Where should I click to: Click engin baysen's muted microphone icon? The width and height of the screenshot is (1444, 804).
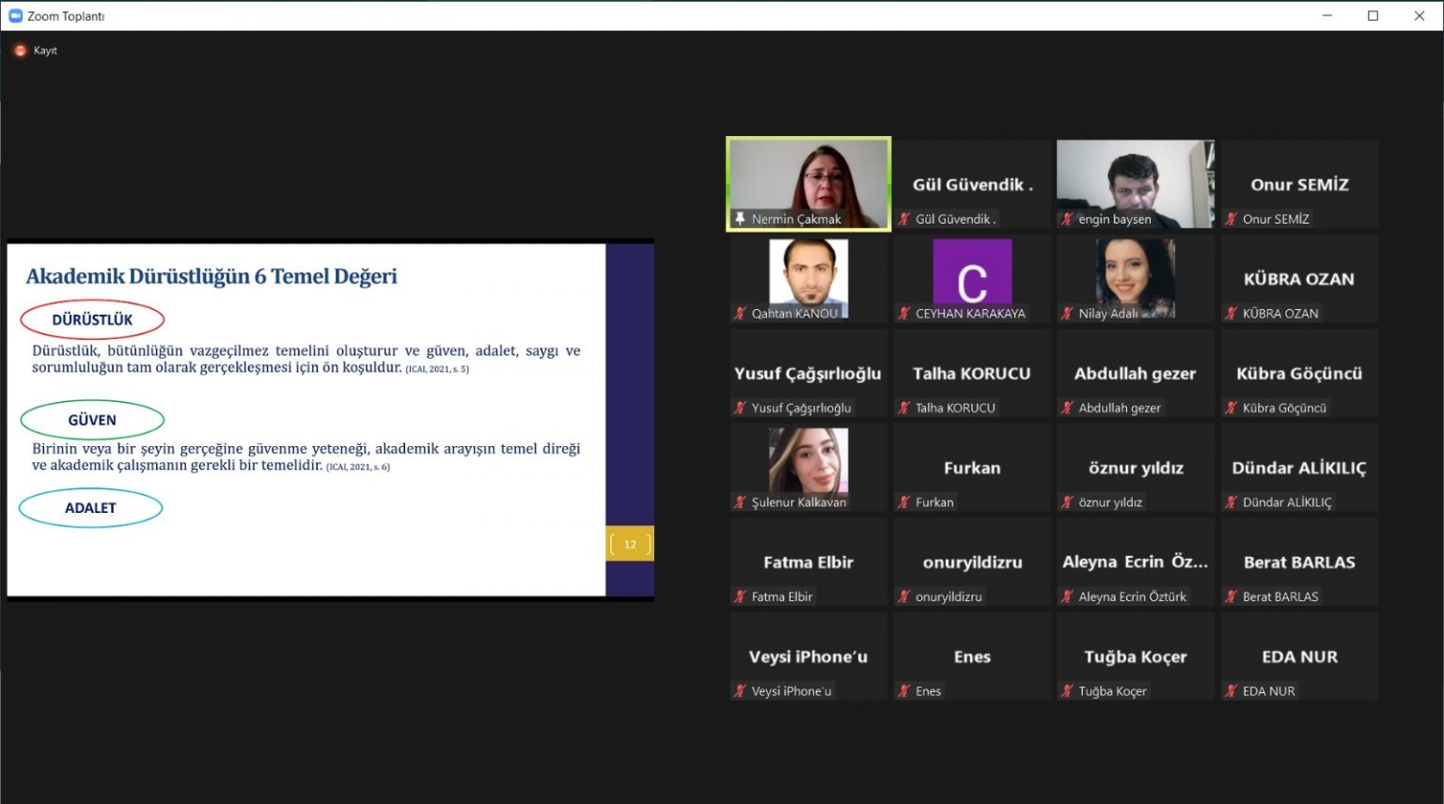tap(1067, 219)
